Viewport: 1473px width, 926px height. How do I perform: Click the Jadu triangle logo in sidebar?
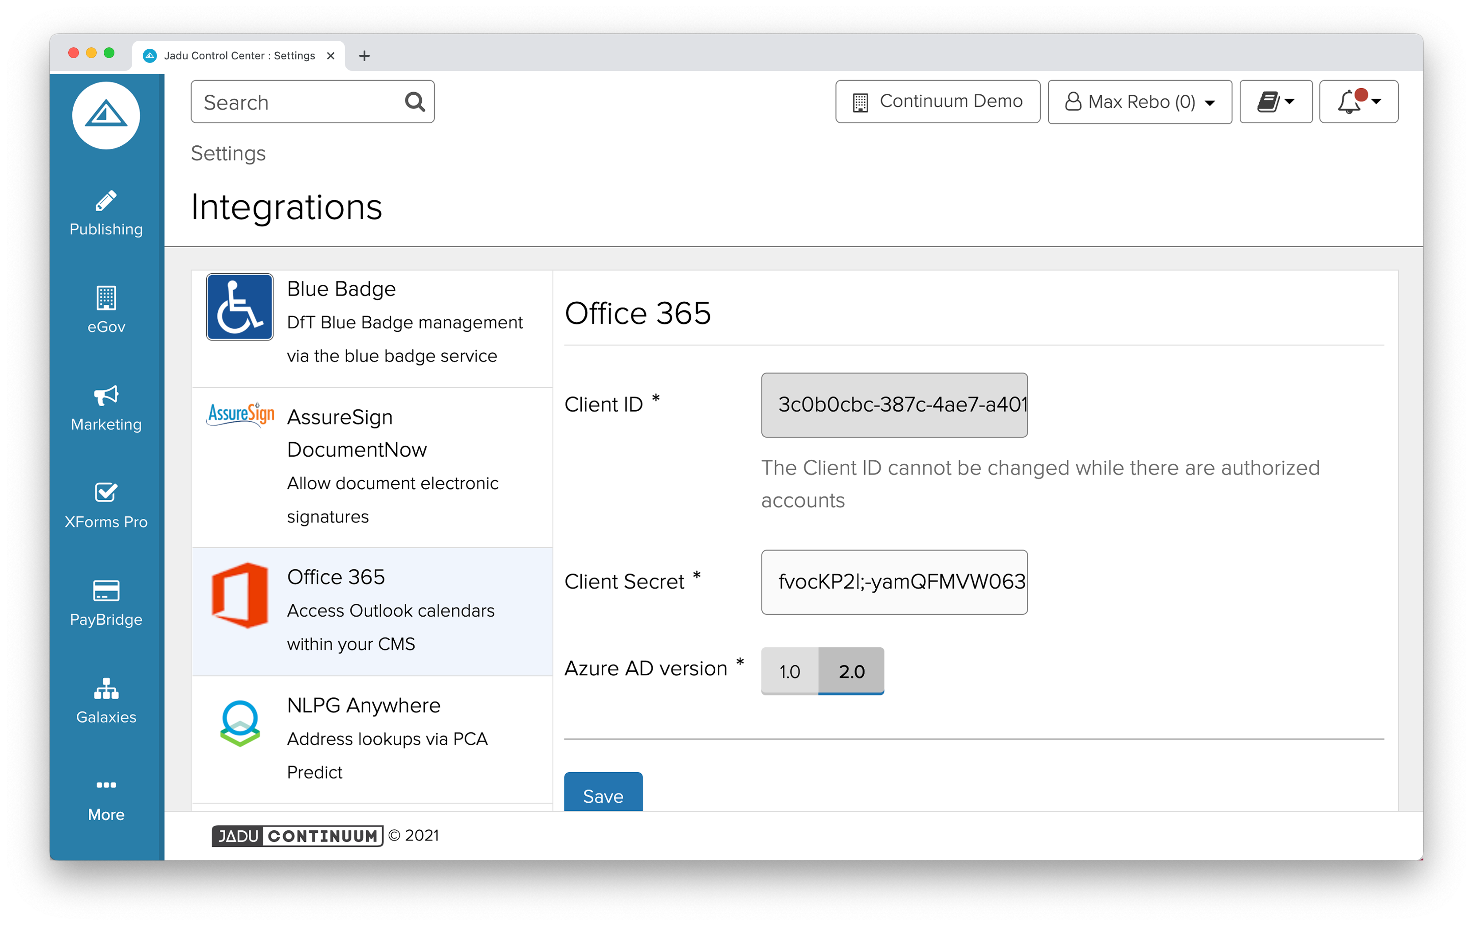[106, 115]
